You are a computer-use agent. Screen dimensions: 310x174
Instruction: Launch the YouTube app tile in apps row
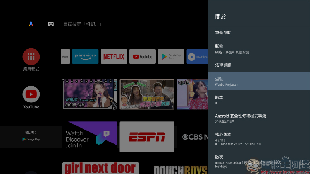[143, 56]
